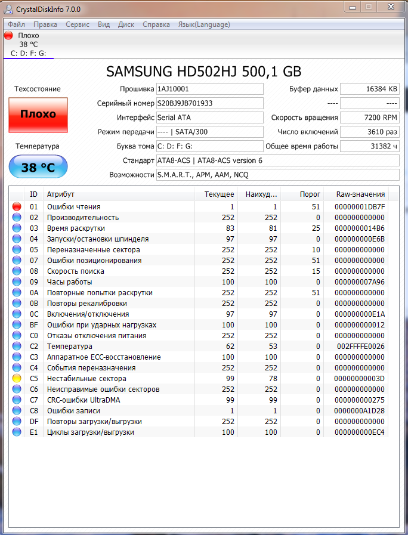This screenshot has height=535, width=408.
Task: Click status icon of Аппаратное ECC-восстановление row
Action: point(17,357)
